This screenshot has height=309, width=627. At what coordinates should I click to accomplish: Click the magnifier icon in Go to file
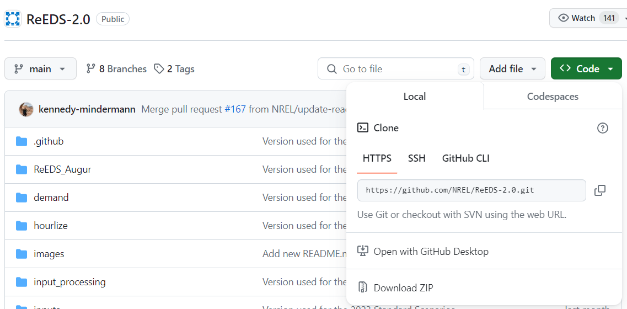pyautogui.click(x=331, y=69)
